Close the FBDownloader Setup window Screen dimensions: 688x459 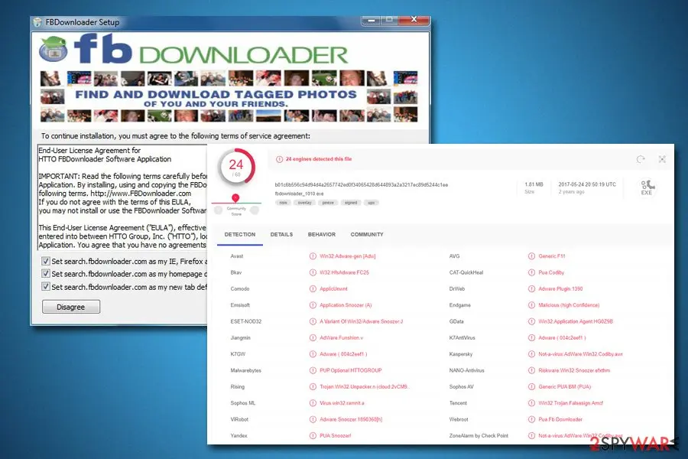click(414, 20)
